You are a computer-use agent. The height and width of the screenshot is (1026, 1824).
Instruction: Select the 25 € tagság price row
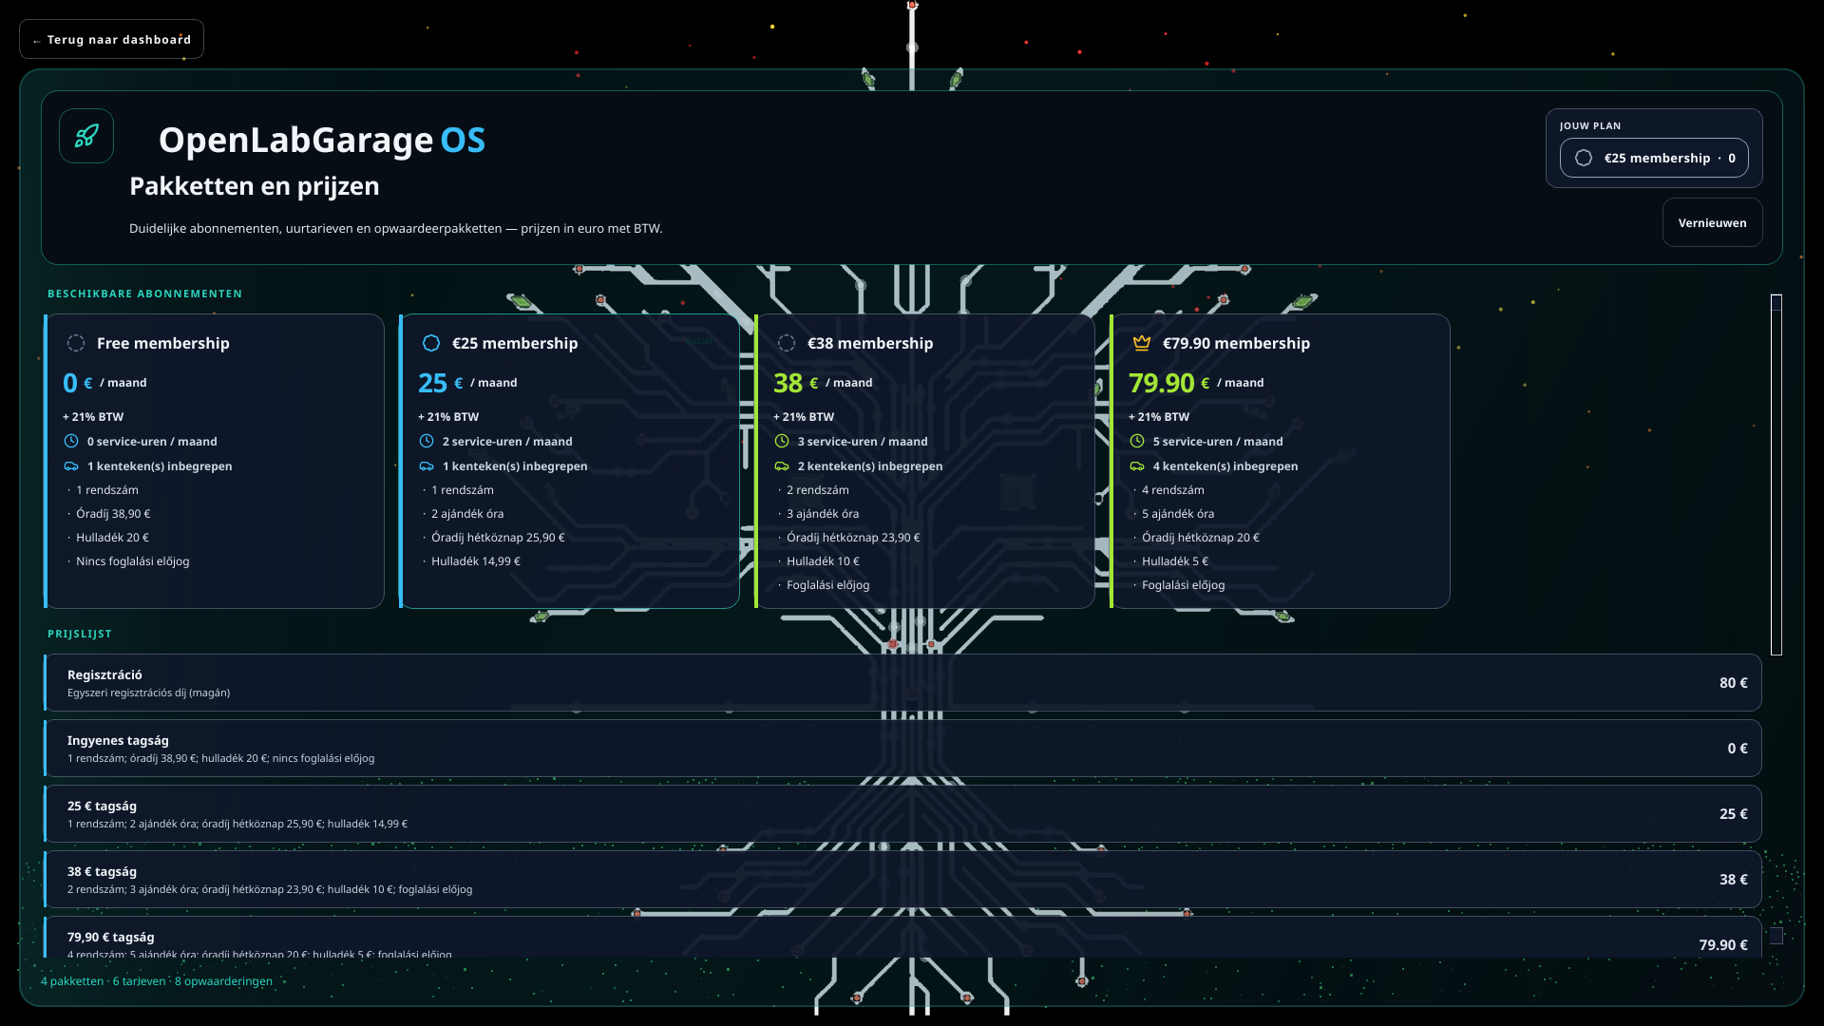[x=902, y=814]
